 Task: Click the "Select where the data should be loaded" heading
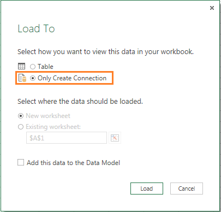coord(80,102)
